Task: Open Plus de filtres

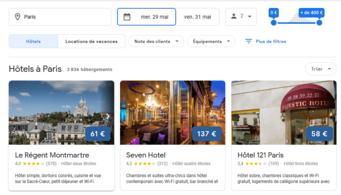Action: [270, 41]
